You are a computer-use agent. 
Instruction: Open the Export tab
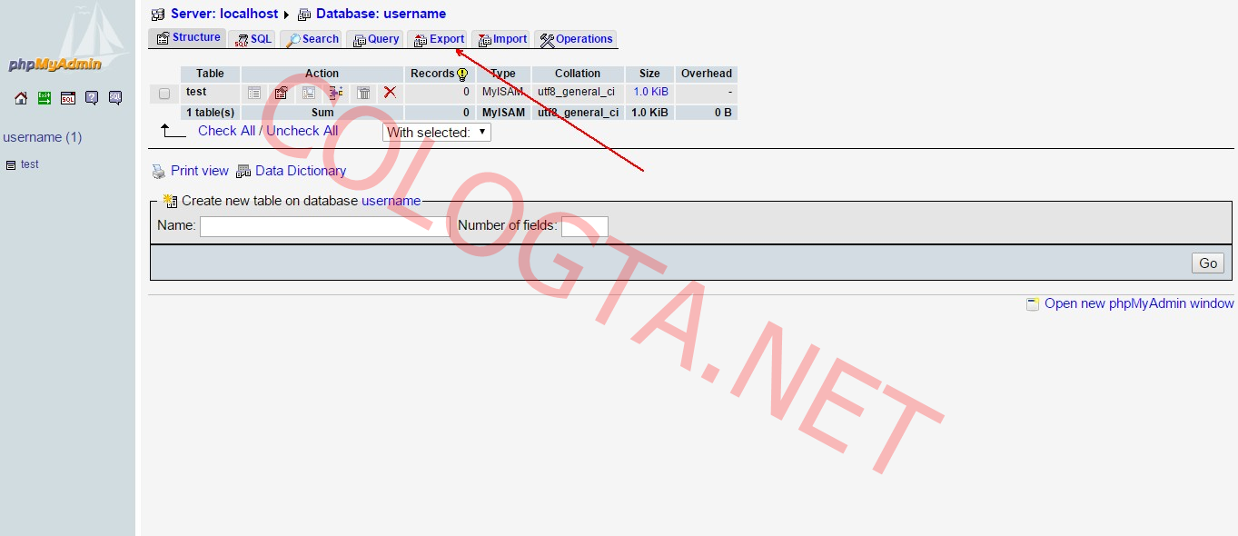439,39
